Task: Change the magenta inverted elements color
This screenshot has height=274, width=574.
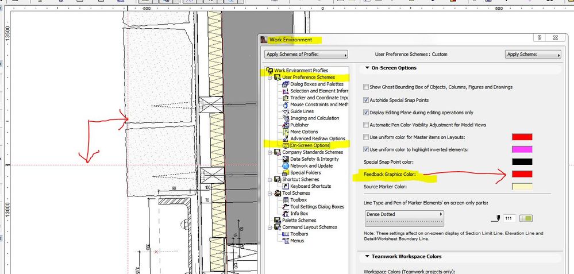Action: click(522, 149)
